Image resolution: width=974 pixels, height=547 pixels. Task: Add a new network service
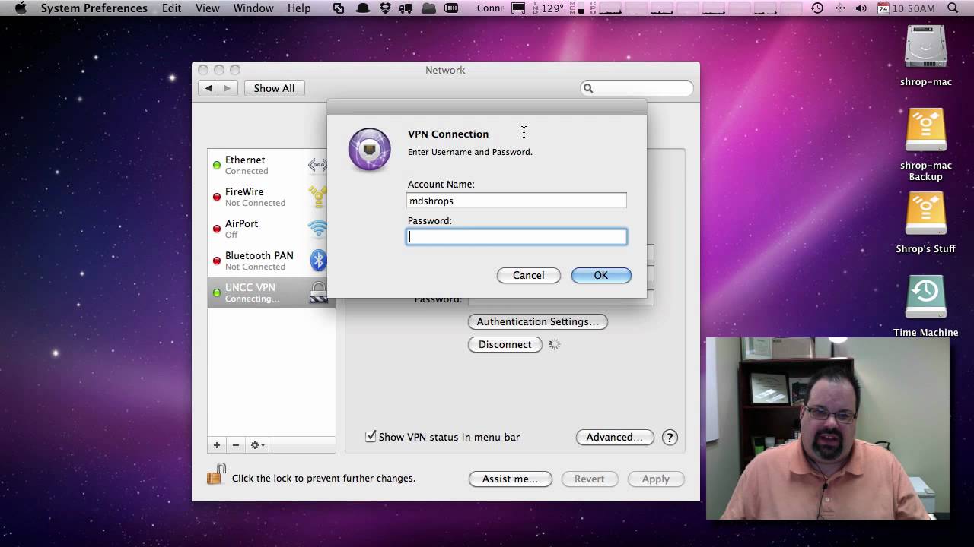[217, 445]
